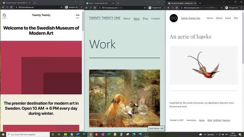Viewport: 244px width, 137px height.
Task: Go back in the 2020.wordpress.net window
Action: [x=3, y=7]
